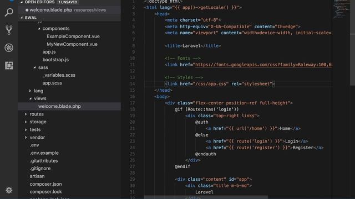Click the 'Fonts' HTML comment line
The image size is (355, 199).
tap(182, 59)
